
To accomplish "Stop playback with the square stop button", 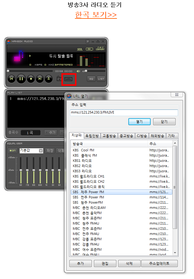I will 31,79.
